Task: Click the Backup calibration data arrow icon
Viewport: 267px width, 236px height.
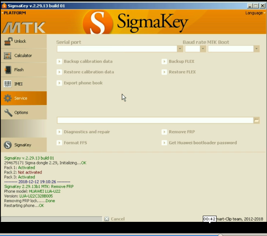Action: click(59, 61)
